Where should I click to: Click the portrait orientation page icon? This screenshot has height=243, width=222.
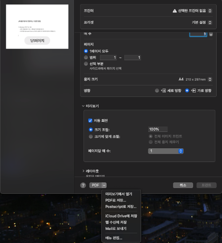coord(163,90)
